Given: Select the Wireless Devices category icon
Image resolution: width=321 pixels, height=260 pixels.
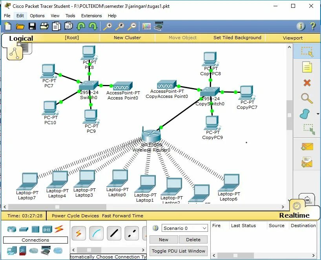Looking at the screenshot, I should [47, 229].
